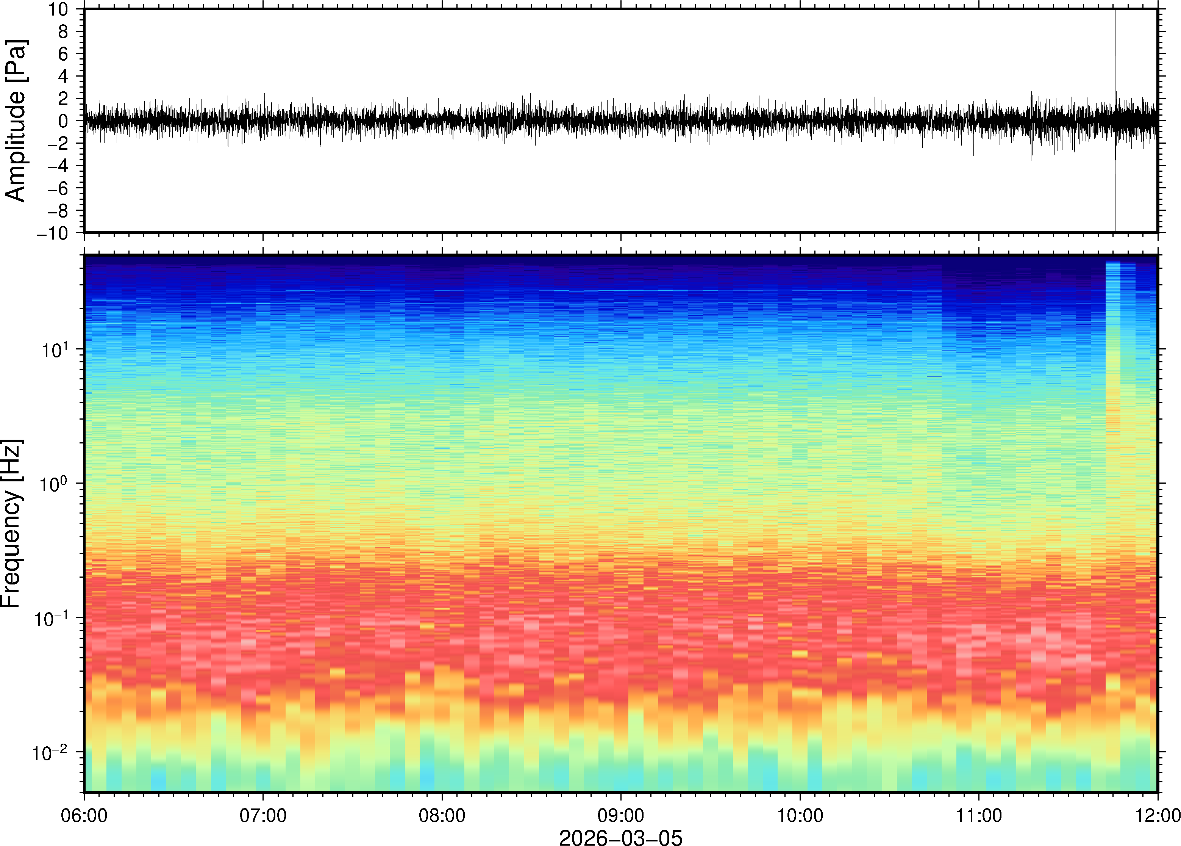1181x846 pixels.
Task: Click the 07:00 time axis label
Action: [263, 815]
